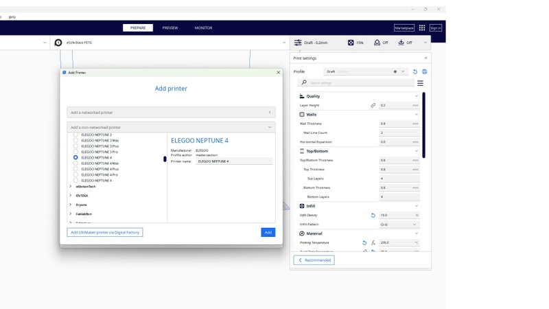Viewport: 549px width, 309px height.
Task: Click the Material section icon
Action: click(302, 233)
